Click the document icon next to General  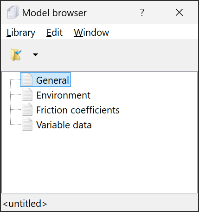27,79
